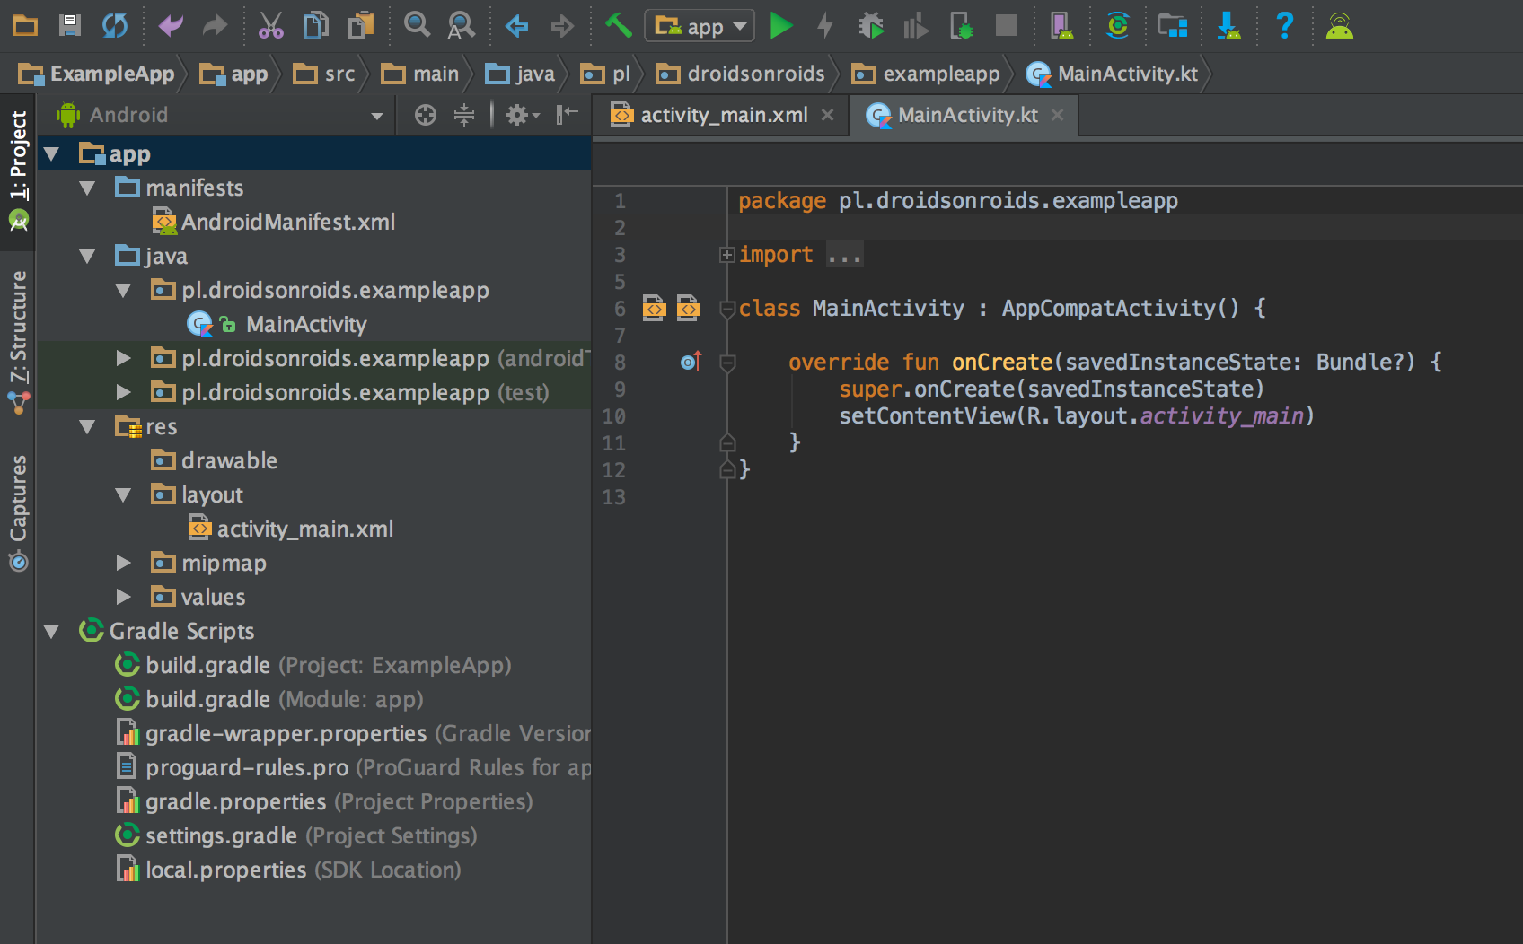Screen dimensions: 1523x944
Task: Profile the app with the profiler icon
Action: (x=916, y=26)
